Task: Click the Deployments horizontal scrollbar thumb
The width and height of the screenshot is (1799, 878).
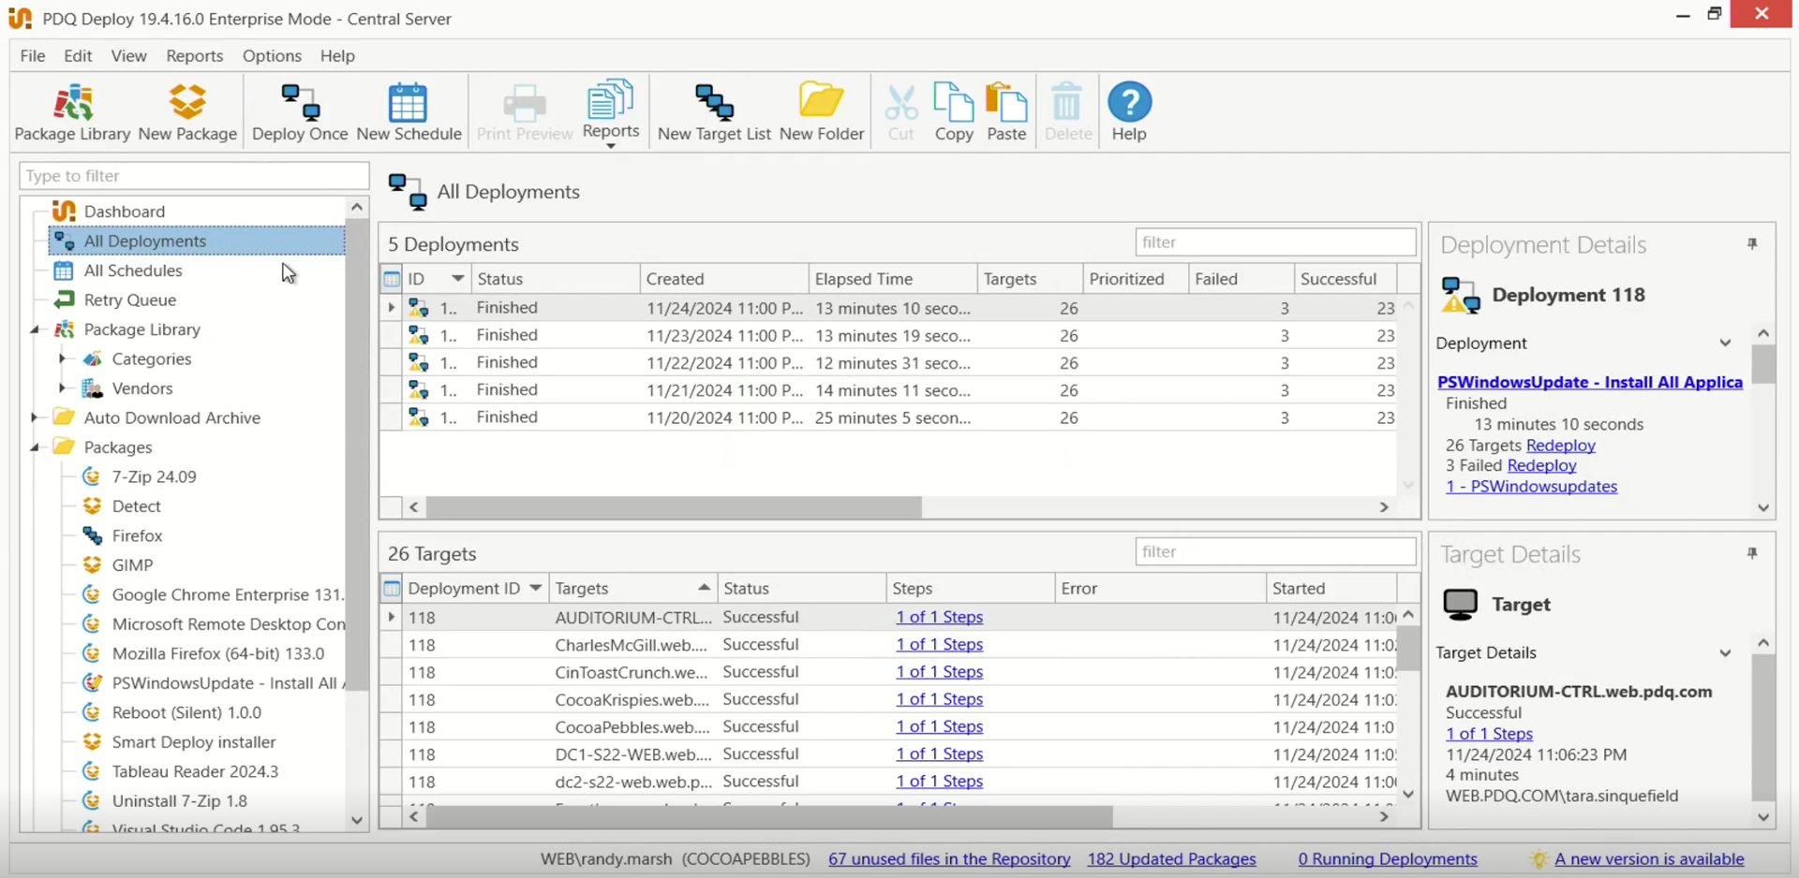Action: click(673, 507)
